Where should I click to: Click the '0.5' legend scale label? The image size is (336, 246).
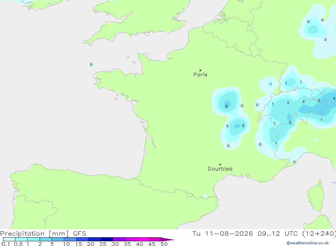[x=18, y=244]
